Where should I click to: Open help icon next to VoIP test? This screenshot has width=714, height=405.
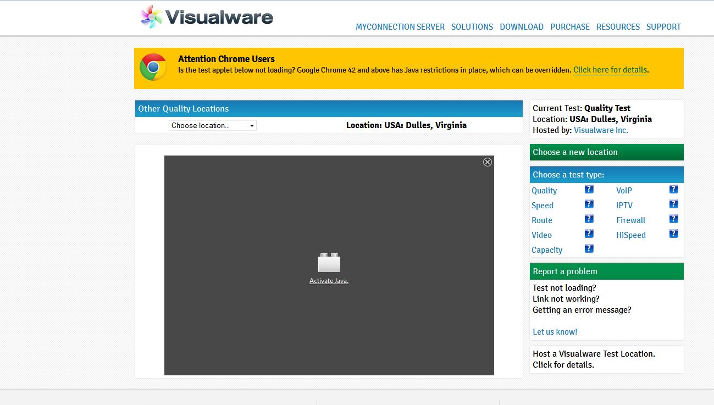(673, 190)
